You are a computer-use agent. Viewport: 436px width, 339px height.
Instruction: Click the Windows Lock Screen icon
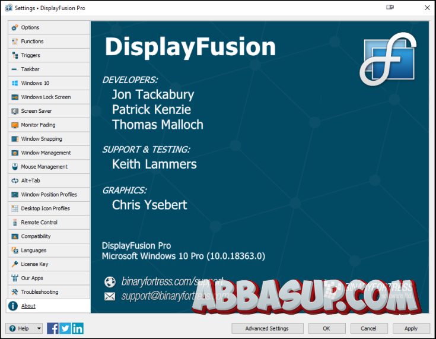(15, 97)
